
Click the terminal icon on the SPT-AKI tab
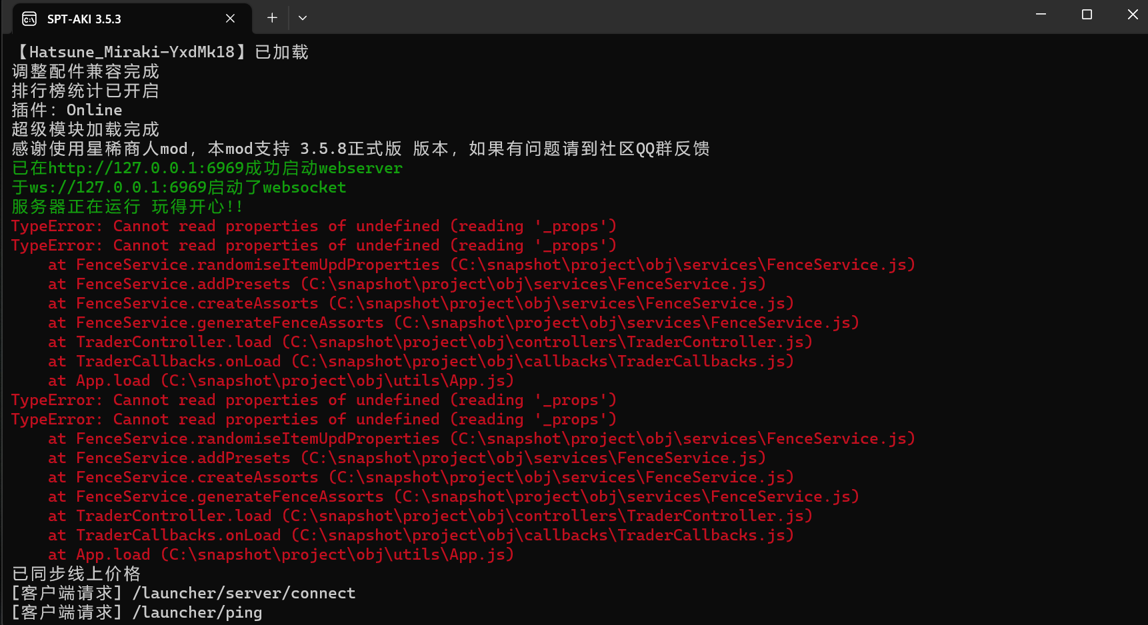(29, 19)
